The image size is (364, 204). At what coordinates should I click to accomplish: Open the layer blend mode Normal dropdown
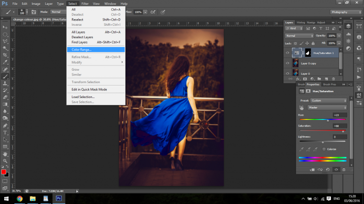[299, 36]
